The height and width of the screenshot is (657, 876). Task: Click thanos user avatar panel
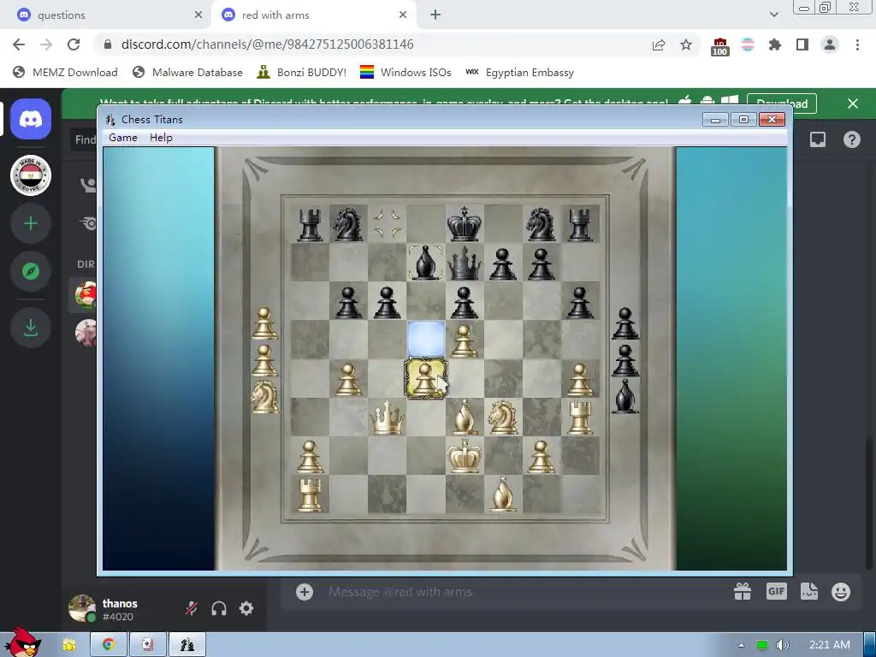coord(82,608)
